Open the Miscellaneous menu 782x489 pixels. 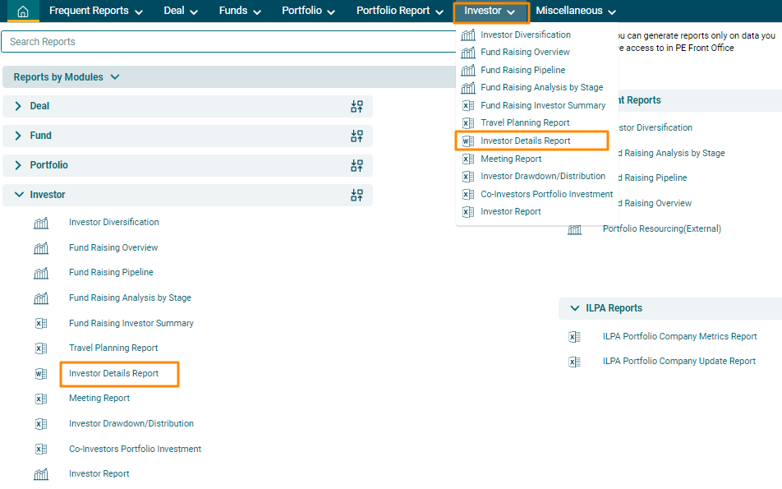[574, 12]
